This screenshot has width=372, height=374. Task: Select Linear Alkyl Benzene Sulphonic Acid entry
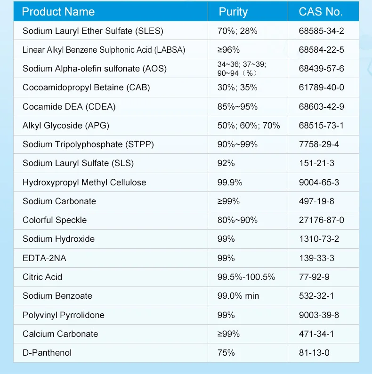tap(104, 50)
